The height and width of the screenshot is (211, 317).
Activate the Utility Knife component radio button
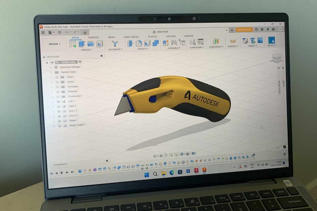(x=80, y=62)
